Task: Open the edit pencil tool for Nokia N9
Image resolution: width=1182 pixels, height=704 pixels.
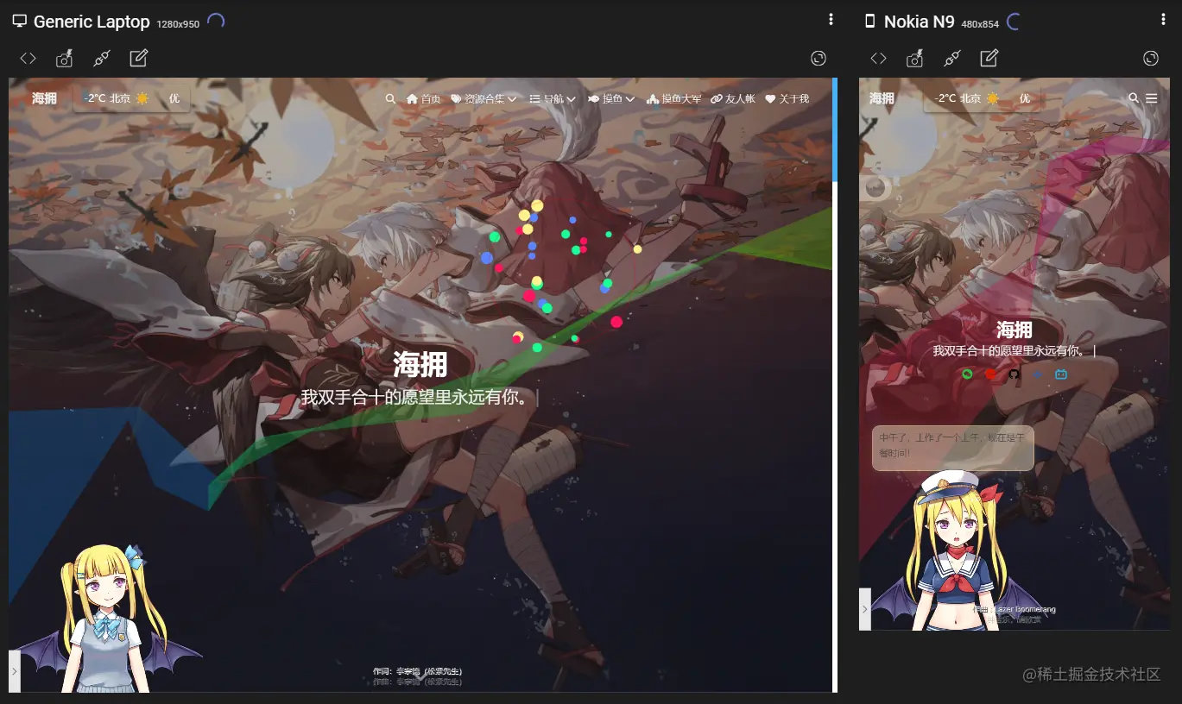Action: click(x=989, y=58)
